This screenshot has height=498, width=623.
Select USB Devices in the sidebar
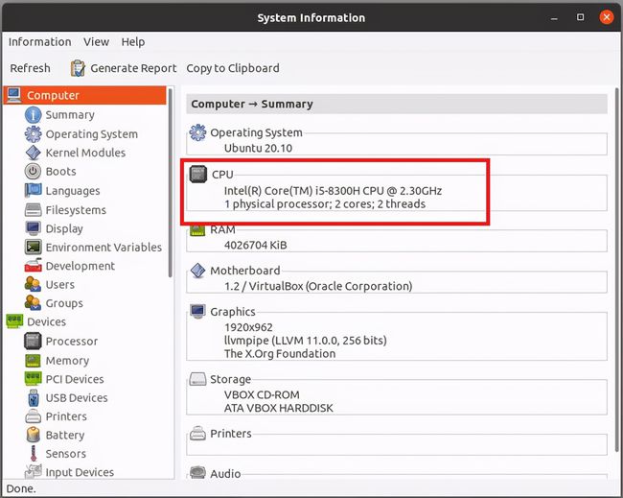77,398
